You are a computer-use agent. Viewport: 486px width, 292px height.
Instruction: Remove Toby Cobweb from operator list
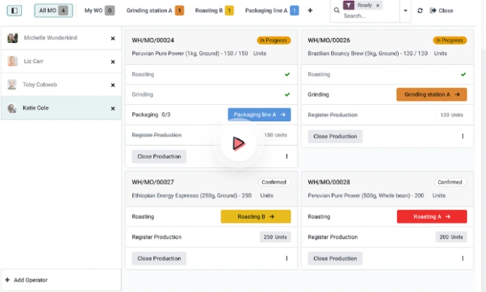pos(113,85)
